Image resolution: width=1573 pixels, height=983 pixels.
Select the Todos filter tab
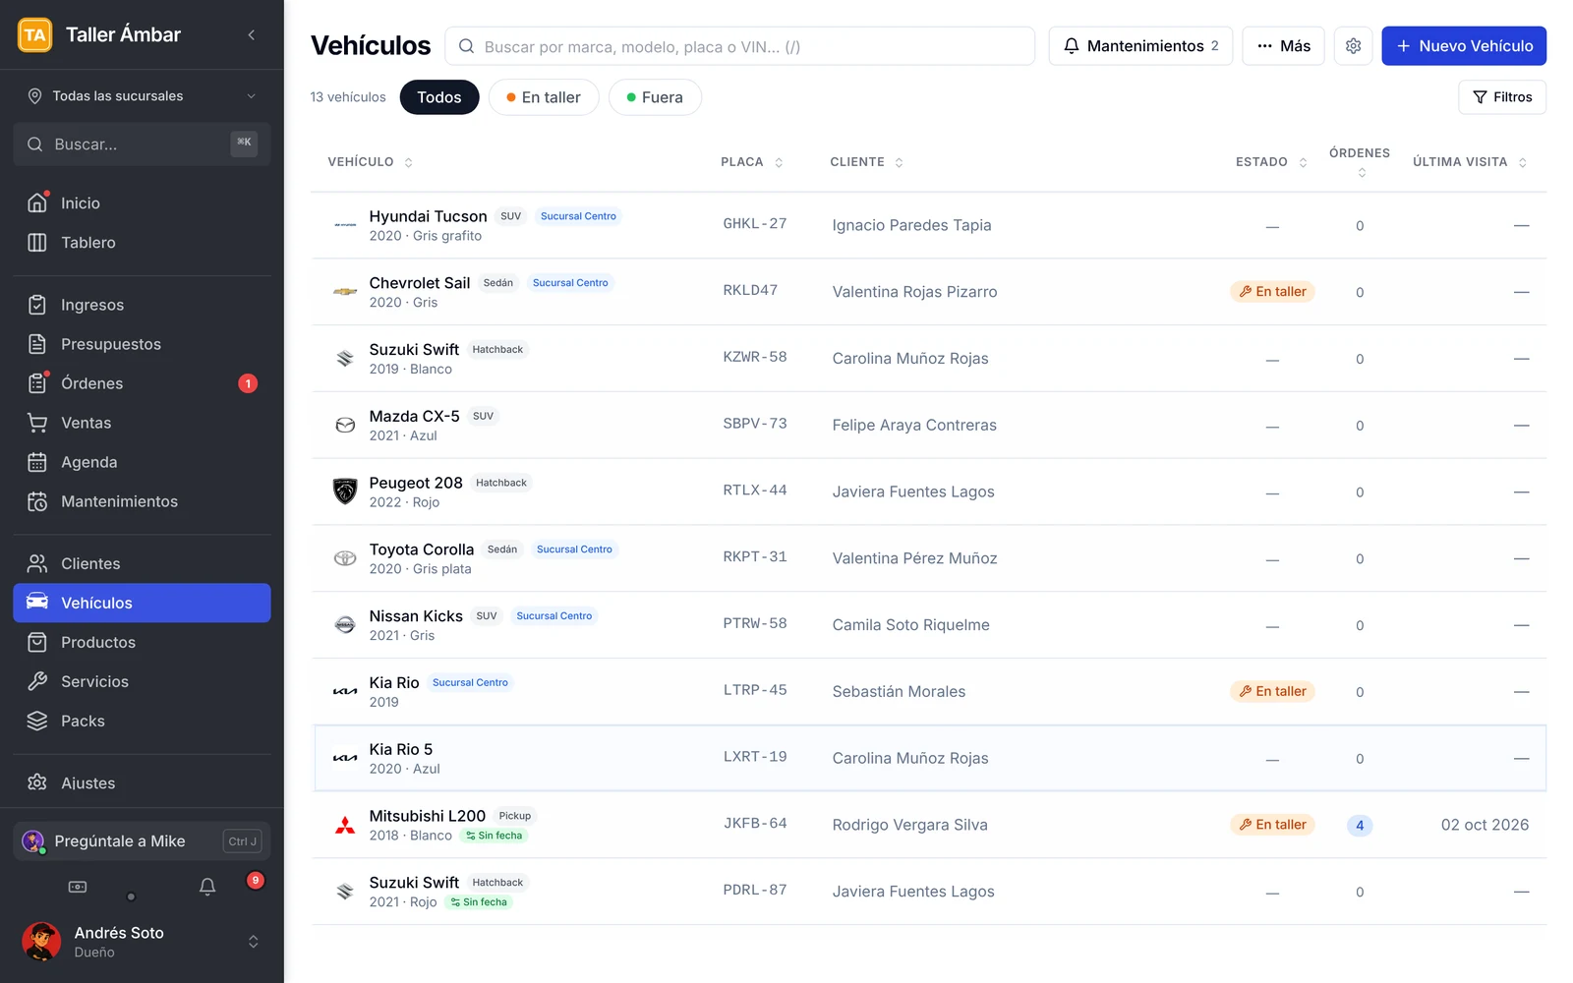click(x=439, y=97)
